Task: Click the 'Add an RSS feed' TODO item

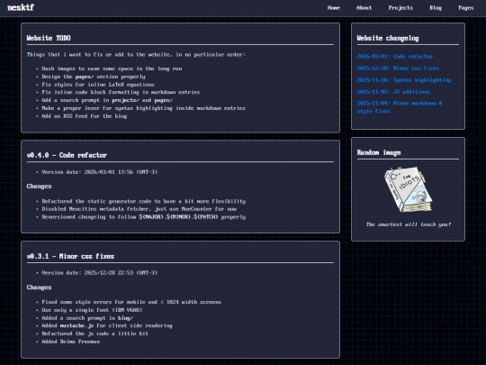Action: [85, 116]
